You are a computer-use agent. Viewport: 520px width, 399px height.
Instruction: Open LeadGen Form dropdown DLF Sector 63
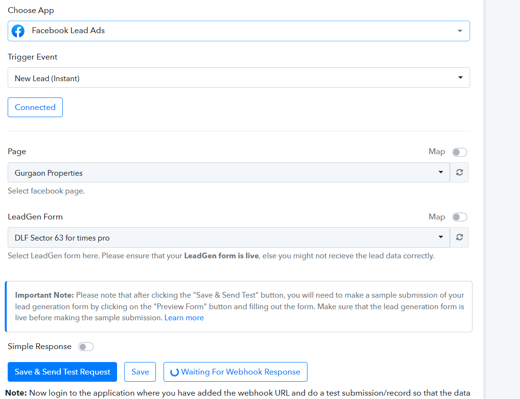tap(229, 237)
